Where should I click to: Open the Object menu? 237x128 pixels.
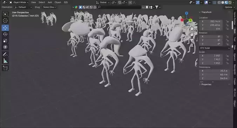pos(58,2)
